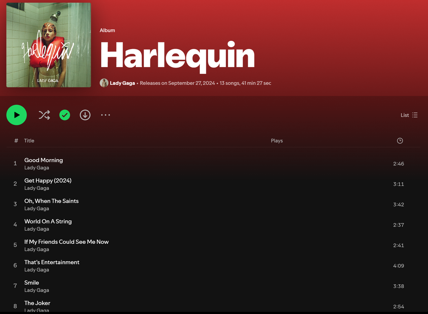Play the Harlequin album
The width and height of the screenshot is (428, 314).
[16, 115]
